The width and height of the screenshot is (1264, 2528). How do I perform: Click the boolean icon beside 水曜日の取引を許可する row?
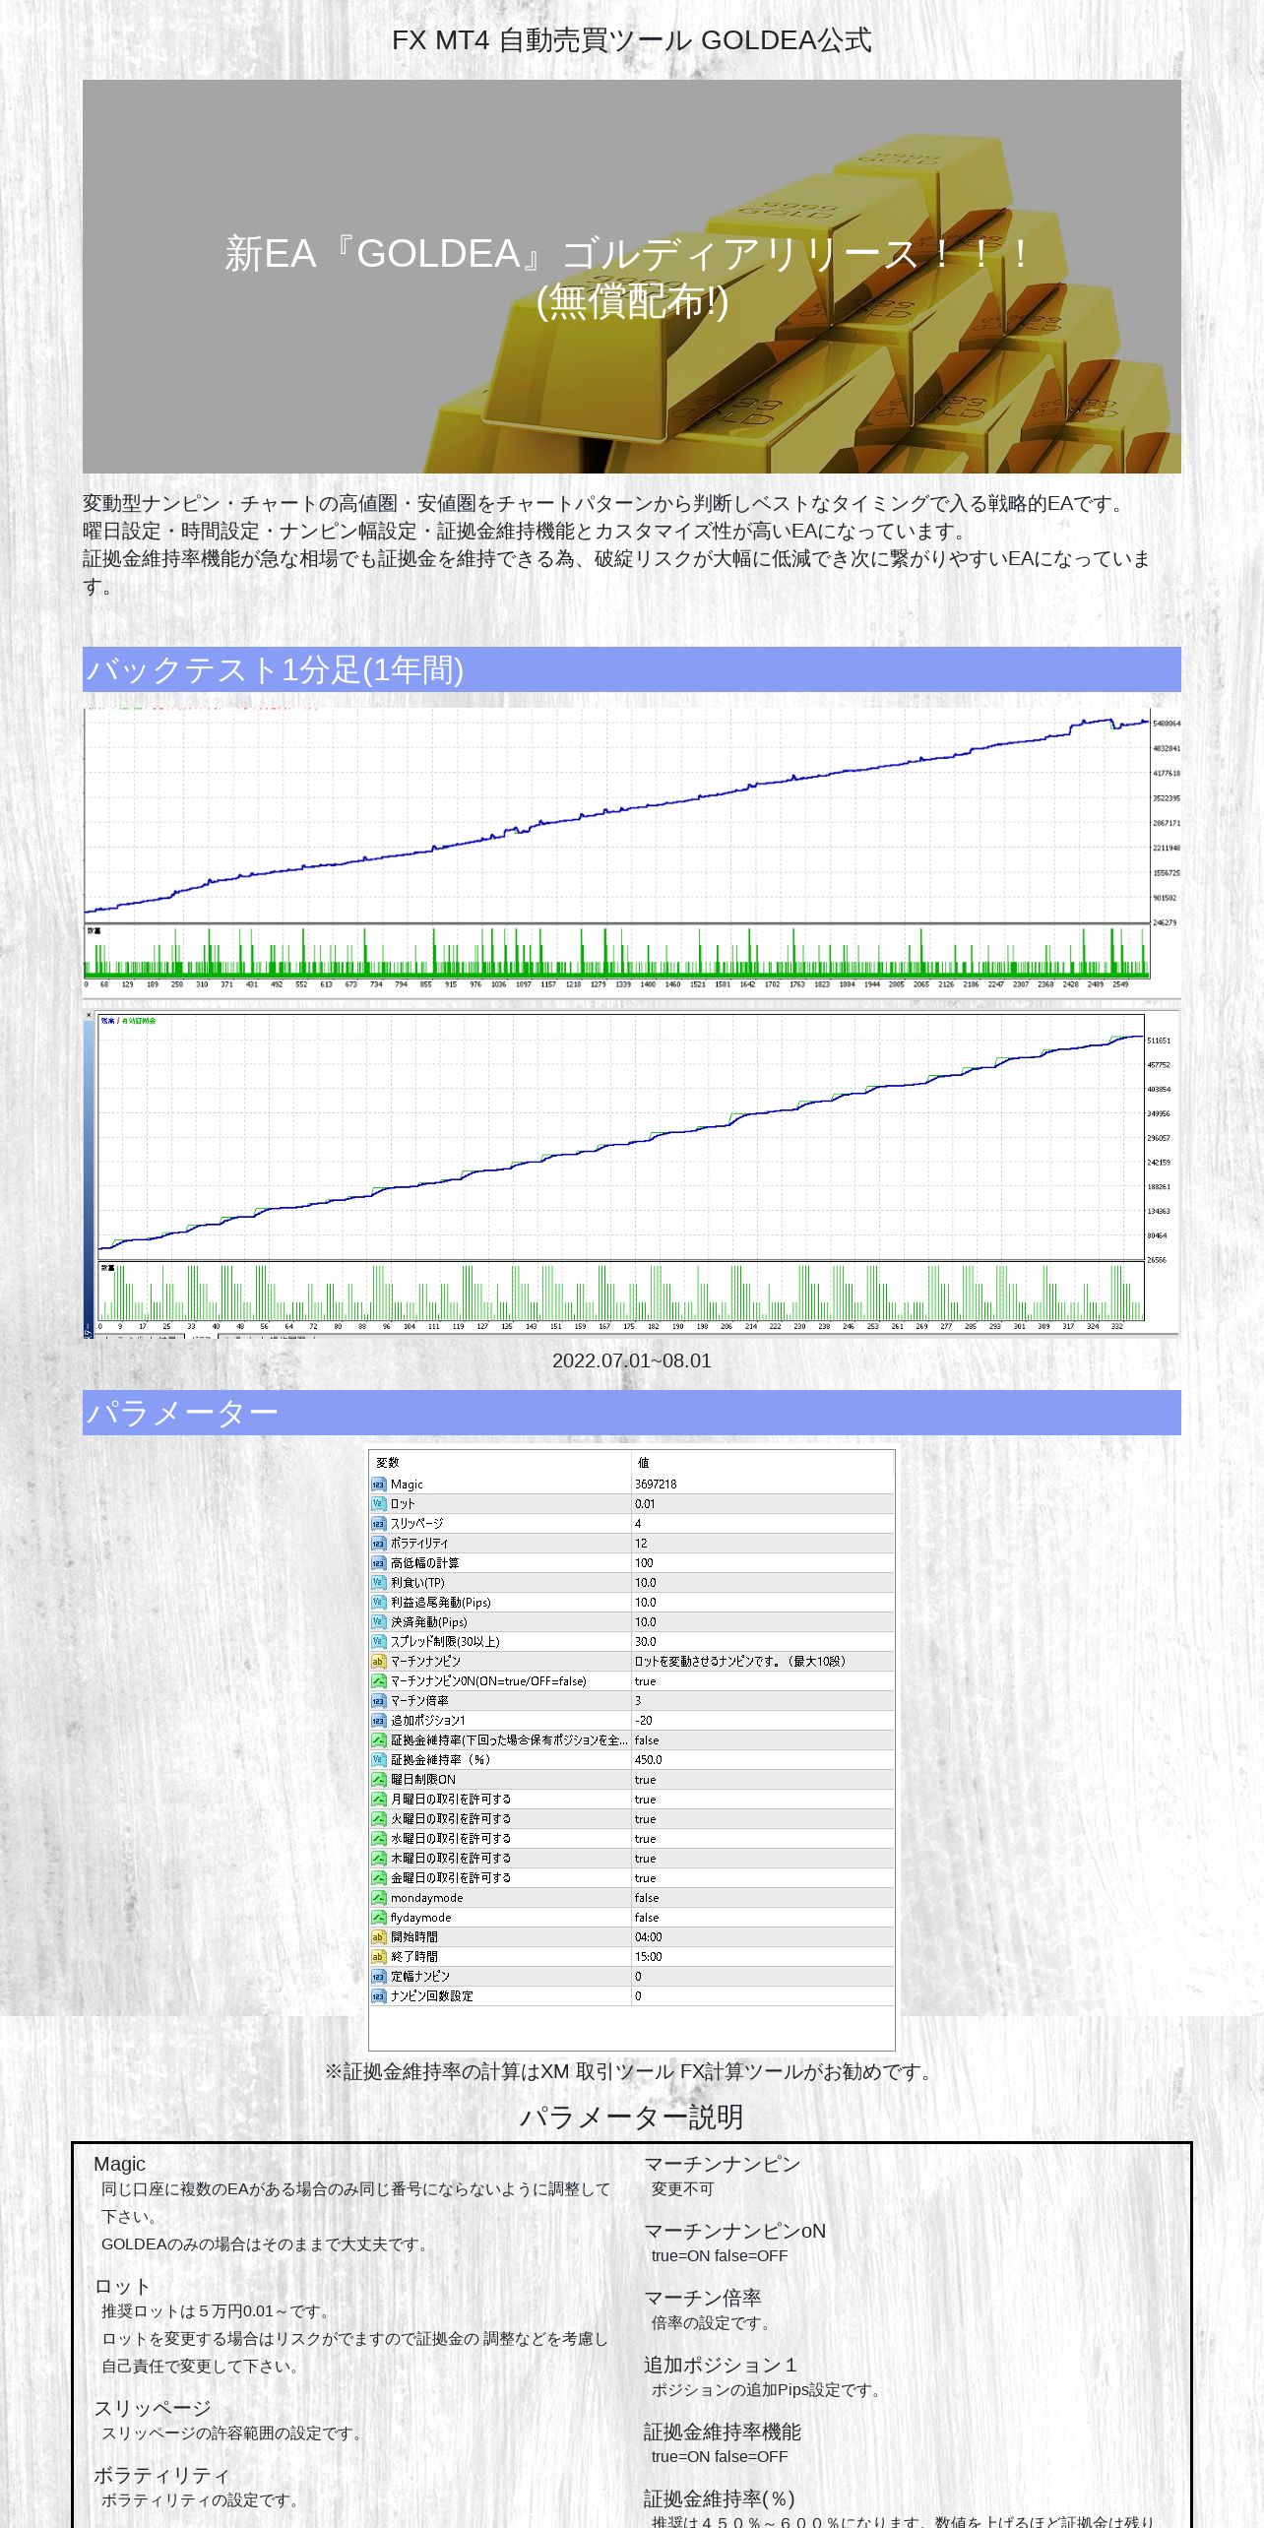point(378,1839)
